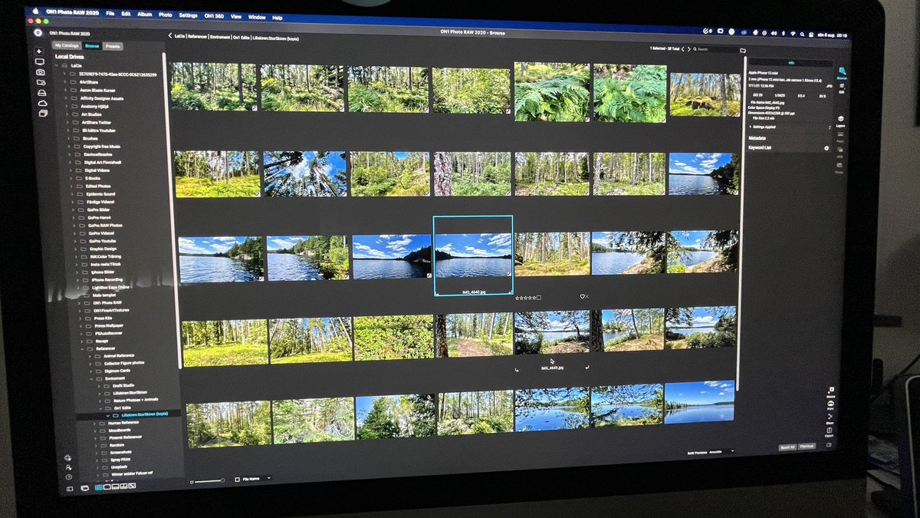Open the camera icon in left sidebar
Viewport: 920px width, 518px height.
[40, 72]
